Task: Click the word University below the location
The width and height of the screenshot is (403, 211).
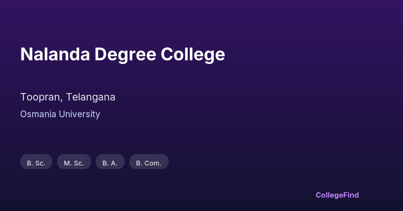Action: 79,114
